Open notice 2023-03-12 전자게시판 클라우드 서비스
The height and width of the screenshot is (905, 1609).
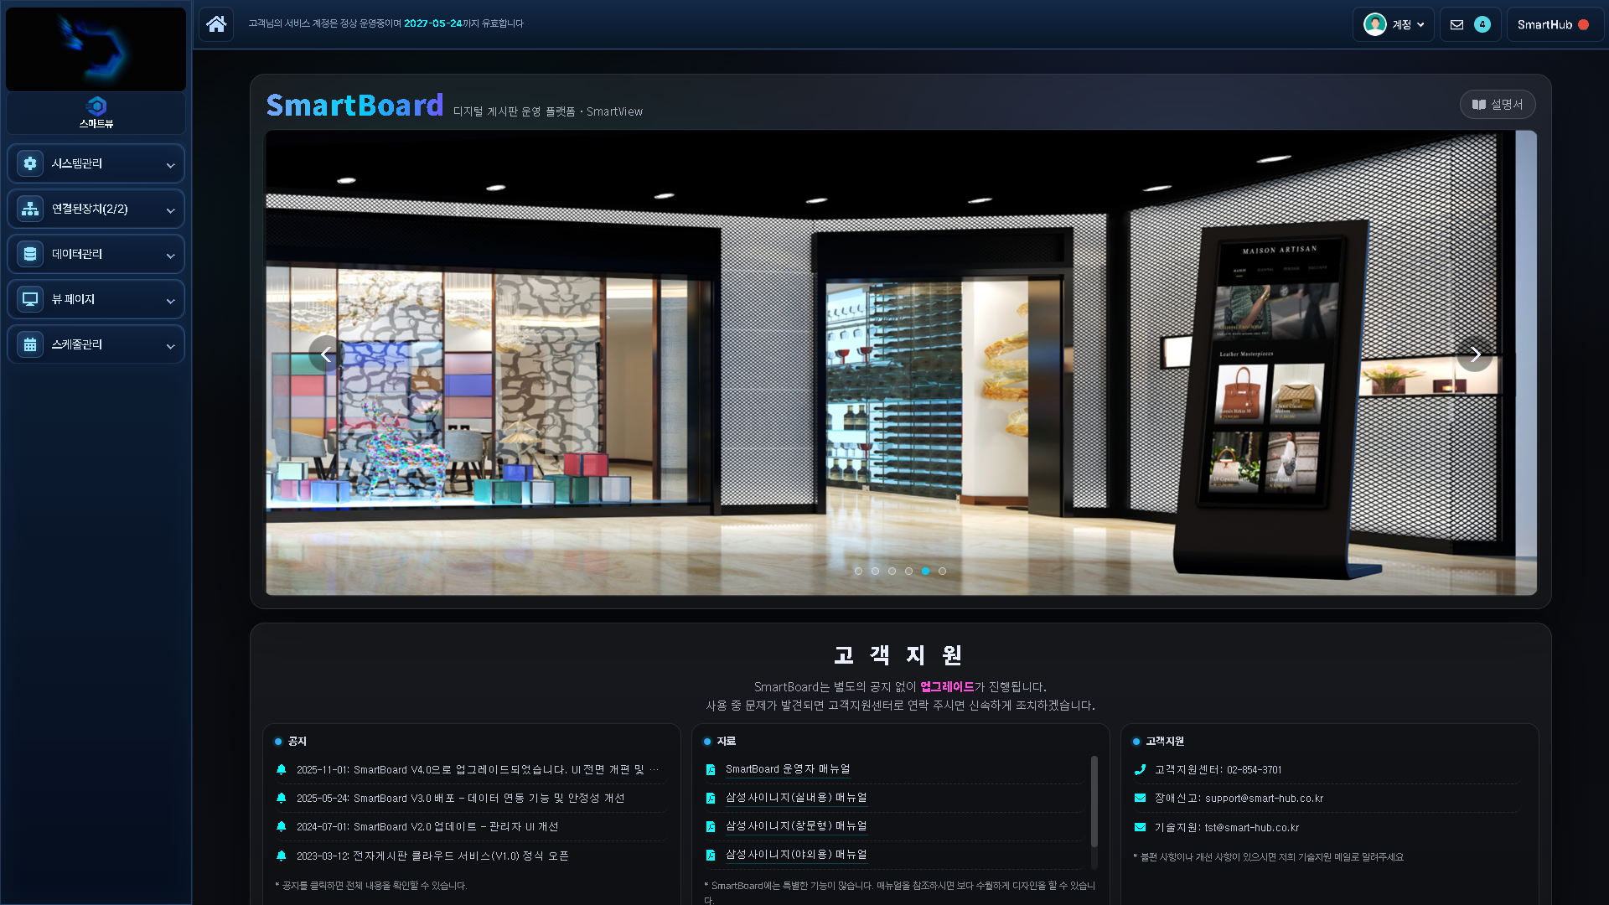[x=432, y=856]
